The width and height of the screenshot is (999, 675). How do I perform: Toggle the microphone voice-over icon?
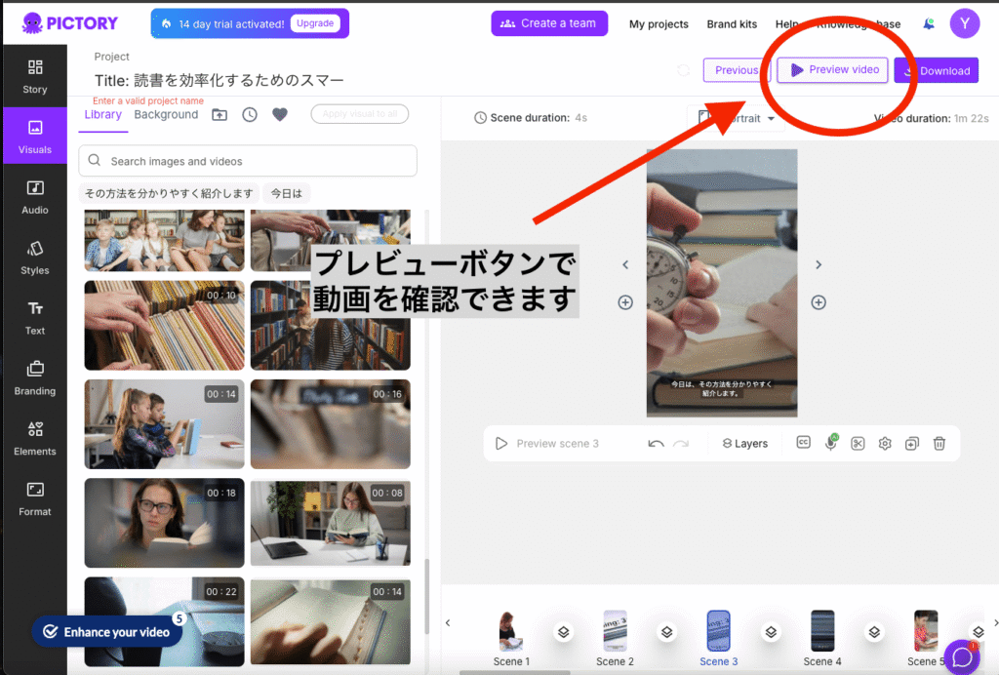point(831,443)
